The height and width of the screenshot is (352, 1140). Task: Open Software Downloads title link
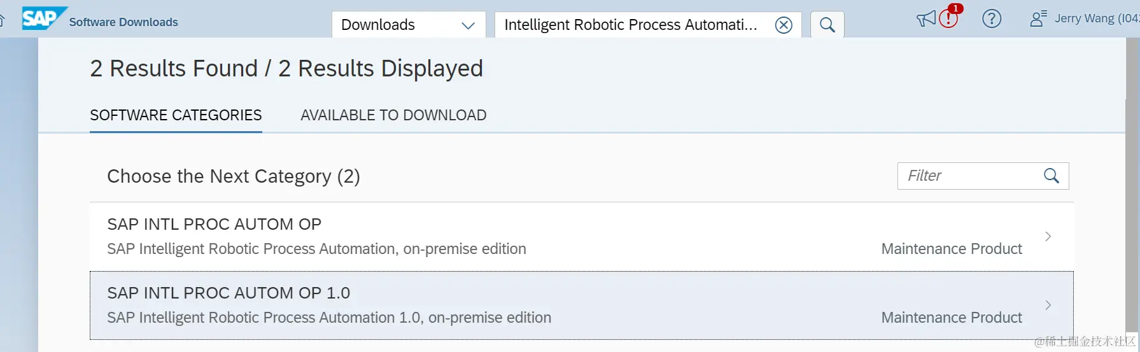click(123, 22)
